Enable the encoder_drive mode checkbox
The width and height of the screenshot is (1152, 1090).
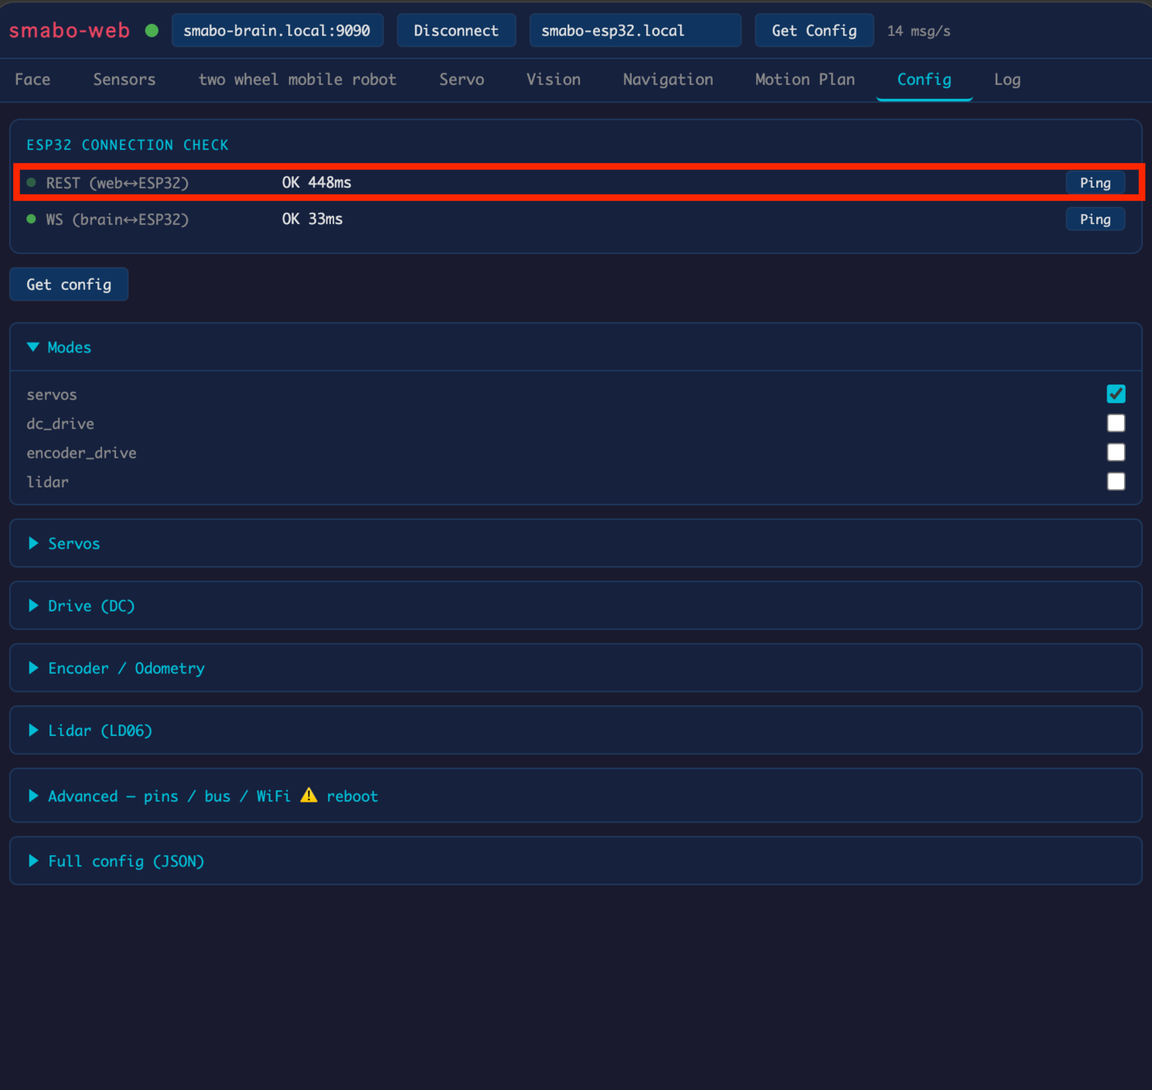[x=1116, y=452]
